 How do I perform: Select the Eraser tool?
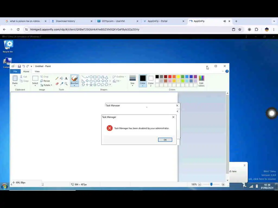[x=57, y=84]
